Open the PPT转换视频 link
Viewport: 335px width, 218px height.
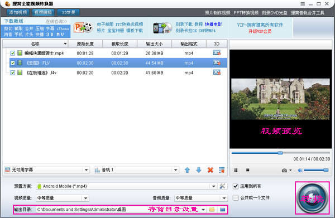(246, 13)
